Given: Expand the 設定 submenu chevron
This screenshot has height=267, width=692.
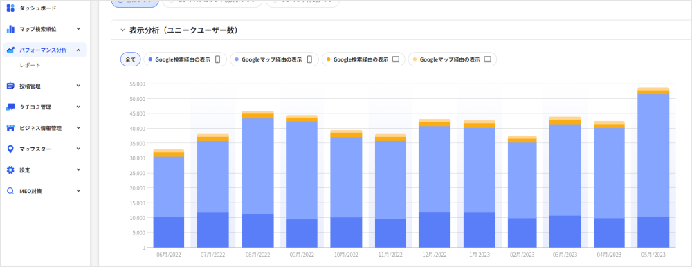Looking at the screenshot, I should pyautogui.click(x=78, y=170).
